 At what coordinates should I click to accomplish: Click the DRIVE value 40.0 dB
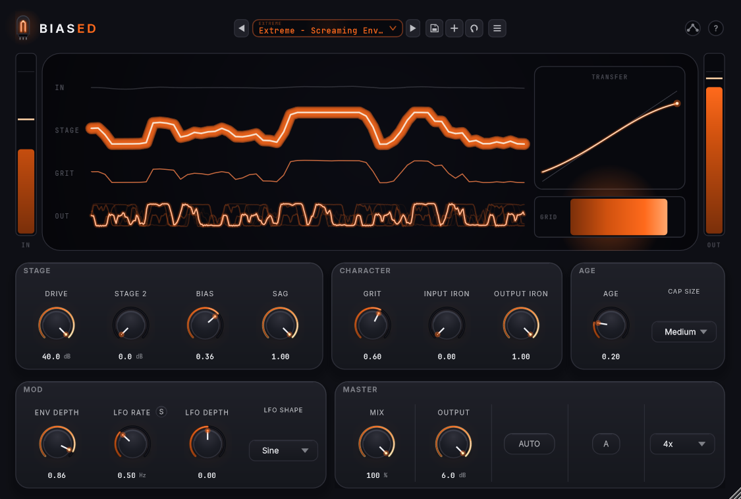[56, 357]
